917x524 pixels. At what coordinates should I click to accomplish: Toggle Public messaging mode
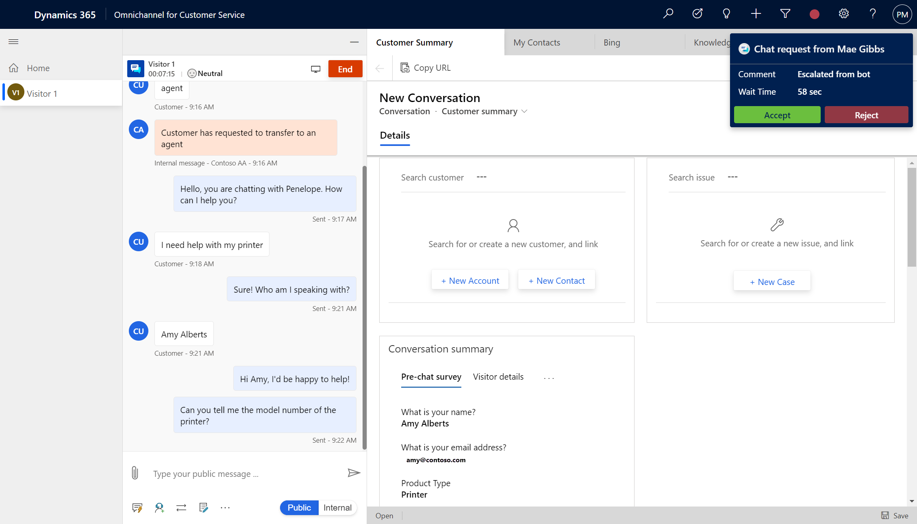coord(299,507)
